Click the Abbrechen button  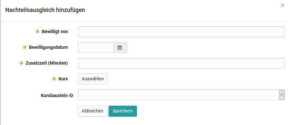point(92,111)
